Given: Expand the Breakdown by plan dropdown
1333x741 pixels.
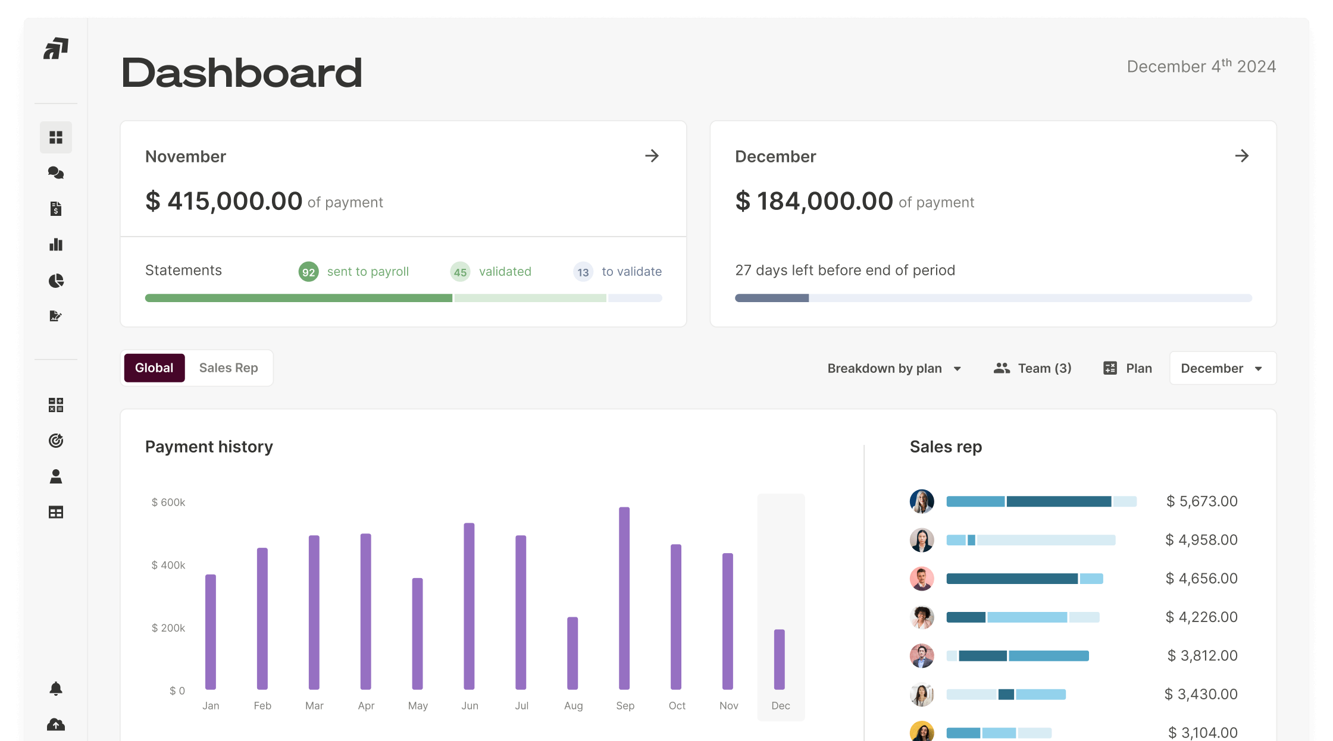Looking at the screenshot, I should click(x=894, y=368).
